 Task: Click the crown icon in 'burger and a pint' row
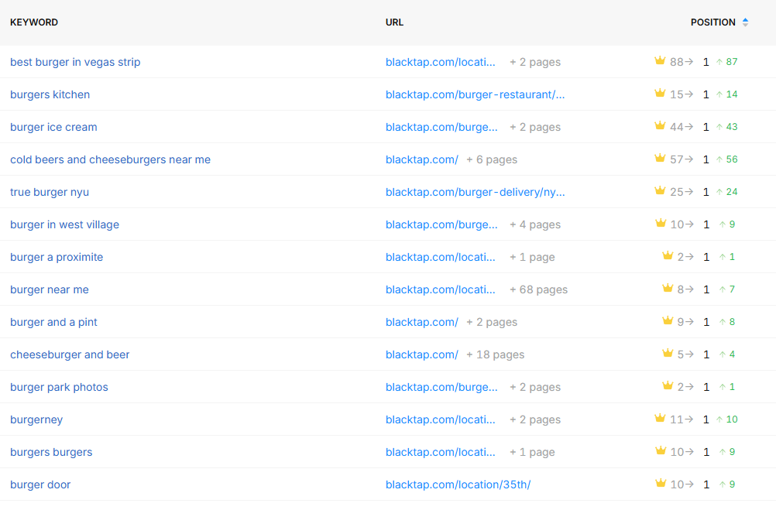(x=668, y=320)
